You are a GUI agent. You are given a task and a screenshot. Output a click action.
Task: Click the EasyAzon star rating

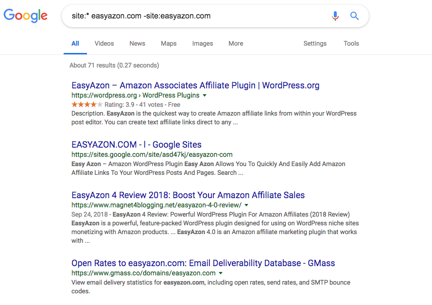click(x=87, y=104)
